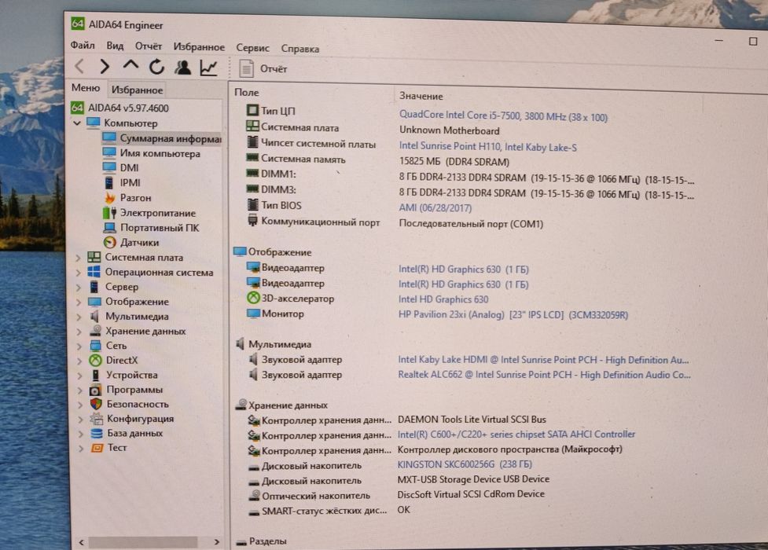The image size is (768, 550).
Task: Open the Справка menu
Action: coord(299,49)
